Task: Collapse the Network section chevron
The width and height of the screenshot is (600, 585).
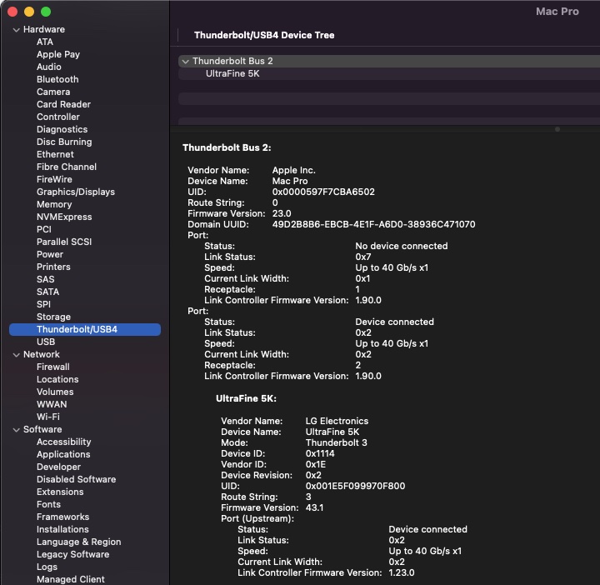Action: [x=16, y=355]
